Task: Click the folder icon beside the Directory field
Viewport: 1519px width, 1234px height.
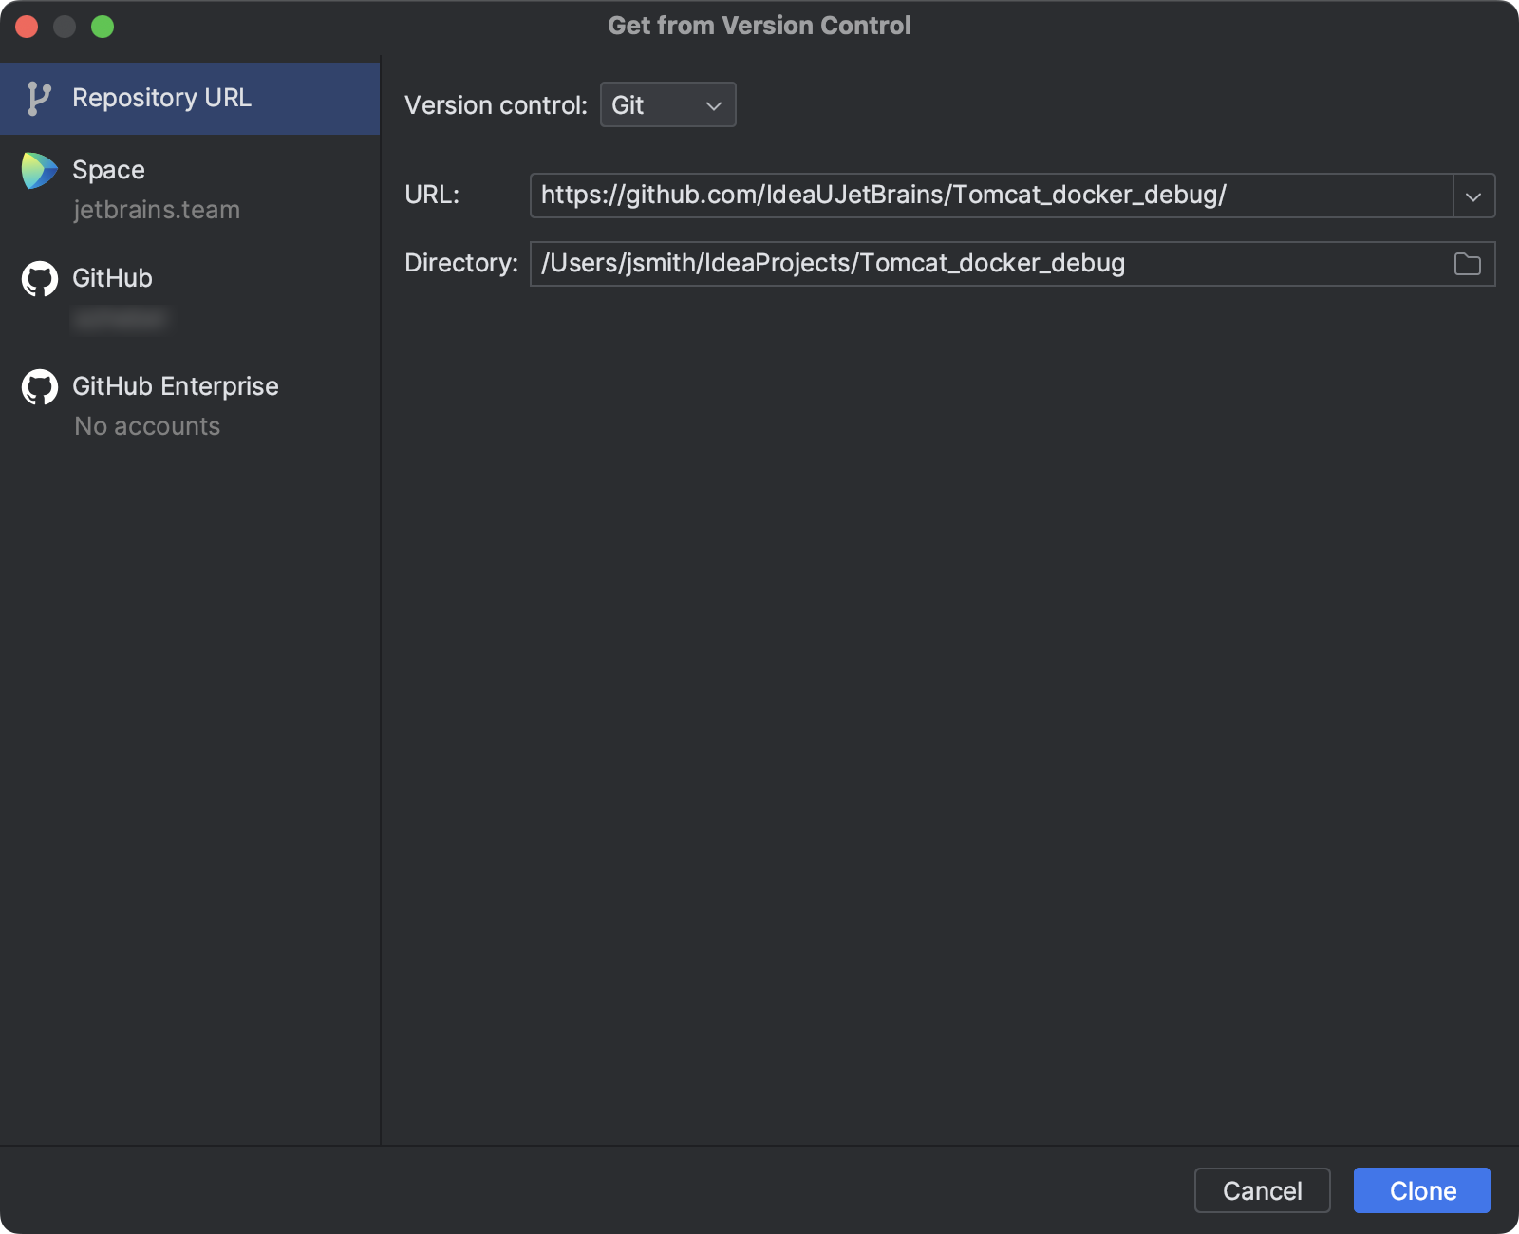Action: [x=1467, y=264]
